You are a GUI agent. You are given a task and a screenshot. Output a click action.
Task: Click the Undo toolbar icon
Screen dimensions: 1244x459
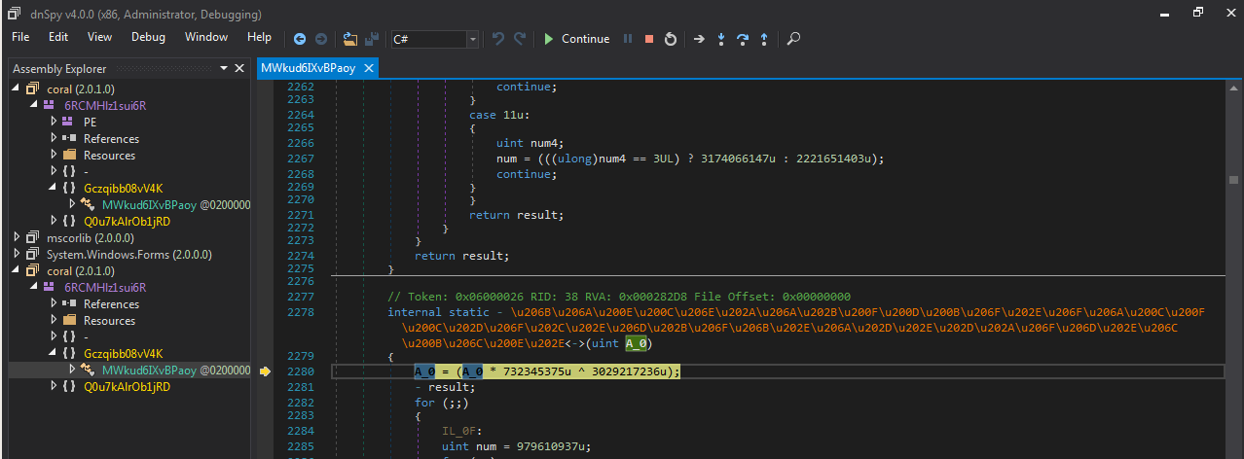498,39
